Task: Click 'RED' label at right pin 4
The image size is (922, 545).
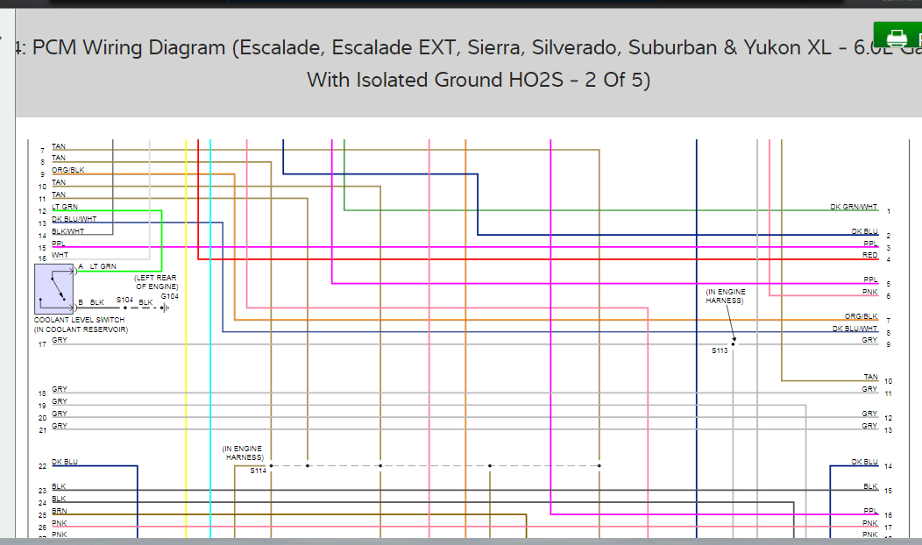Action: (x=870, y=255)
